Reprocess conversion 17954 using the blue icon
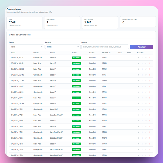 (142, 63)
